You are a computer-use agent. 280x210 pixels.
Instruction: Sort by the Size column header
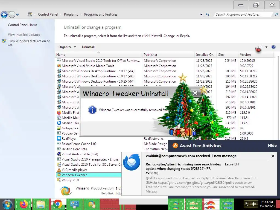click(227, 55)
